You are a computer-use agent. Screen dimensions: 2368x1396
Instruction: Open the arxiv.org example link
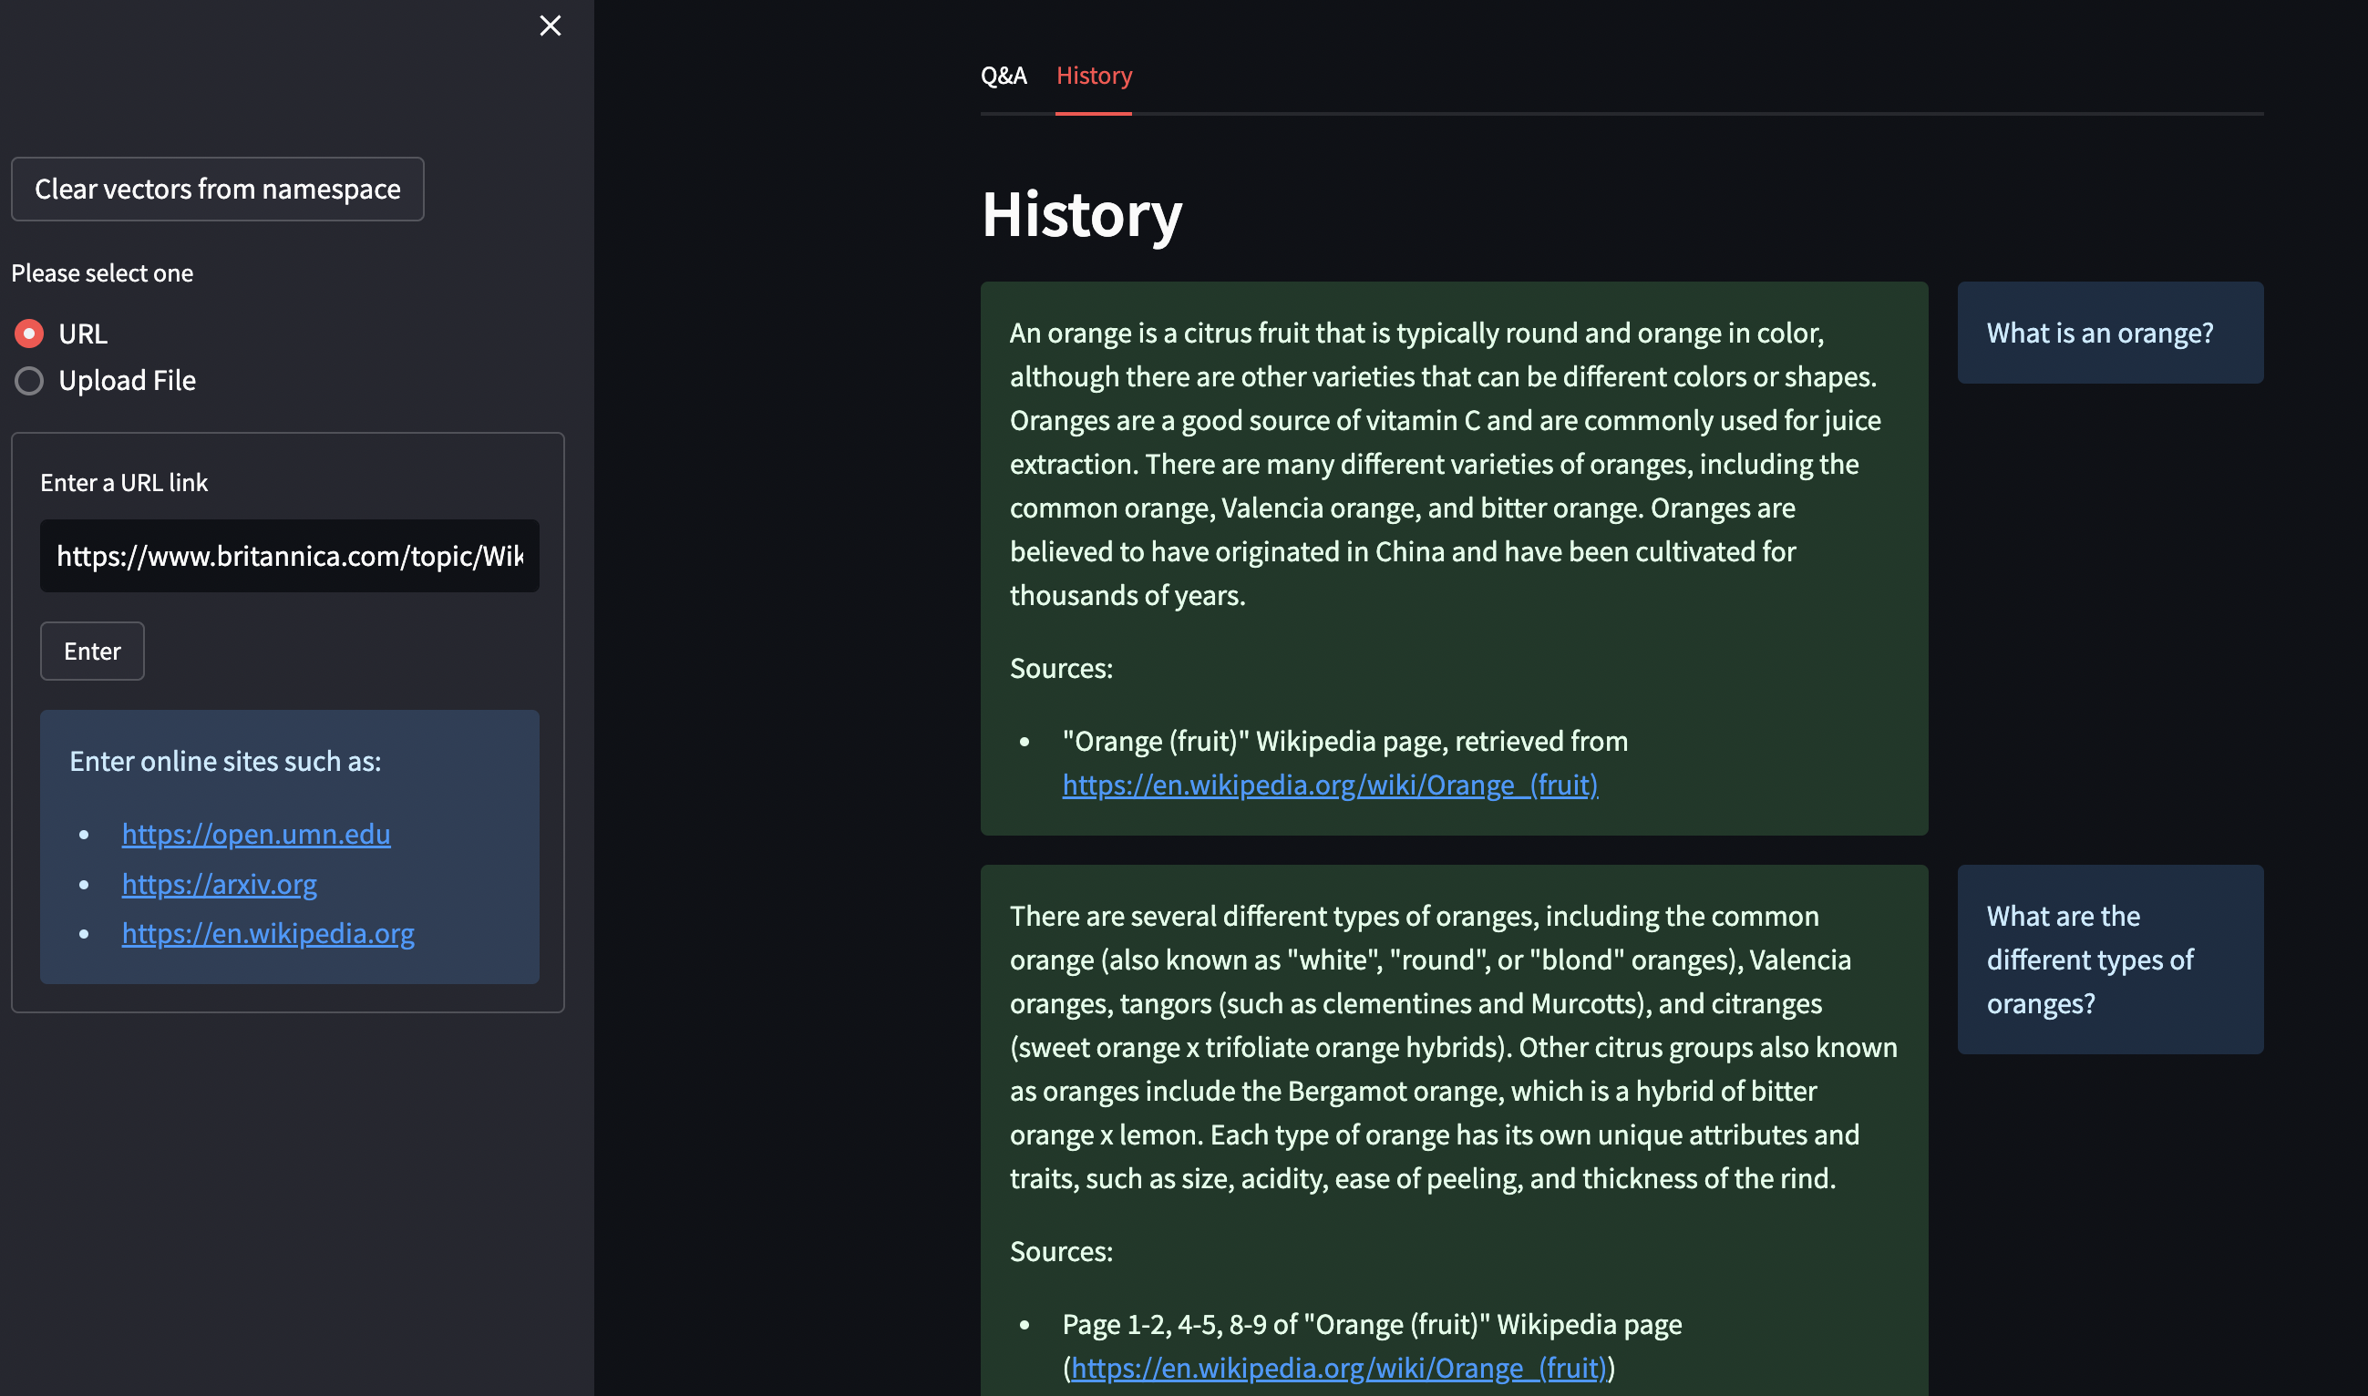click(x=219, y=883)
